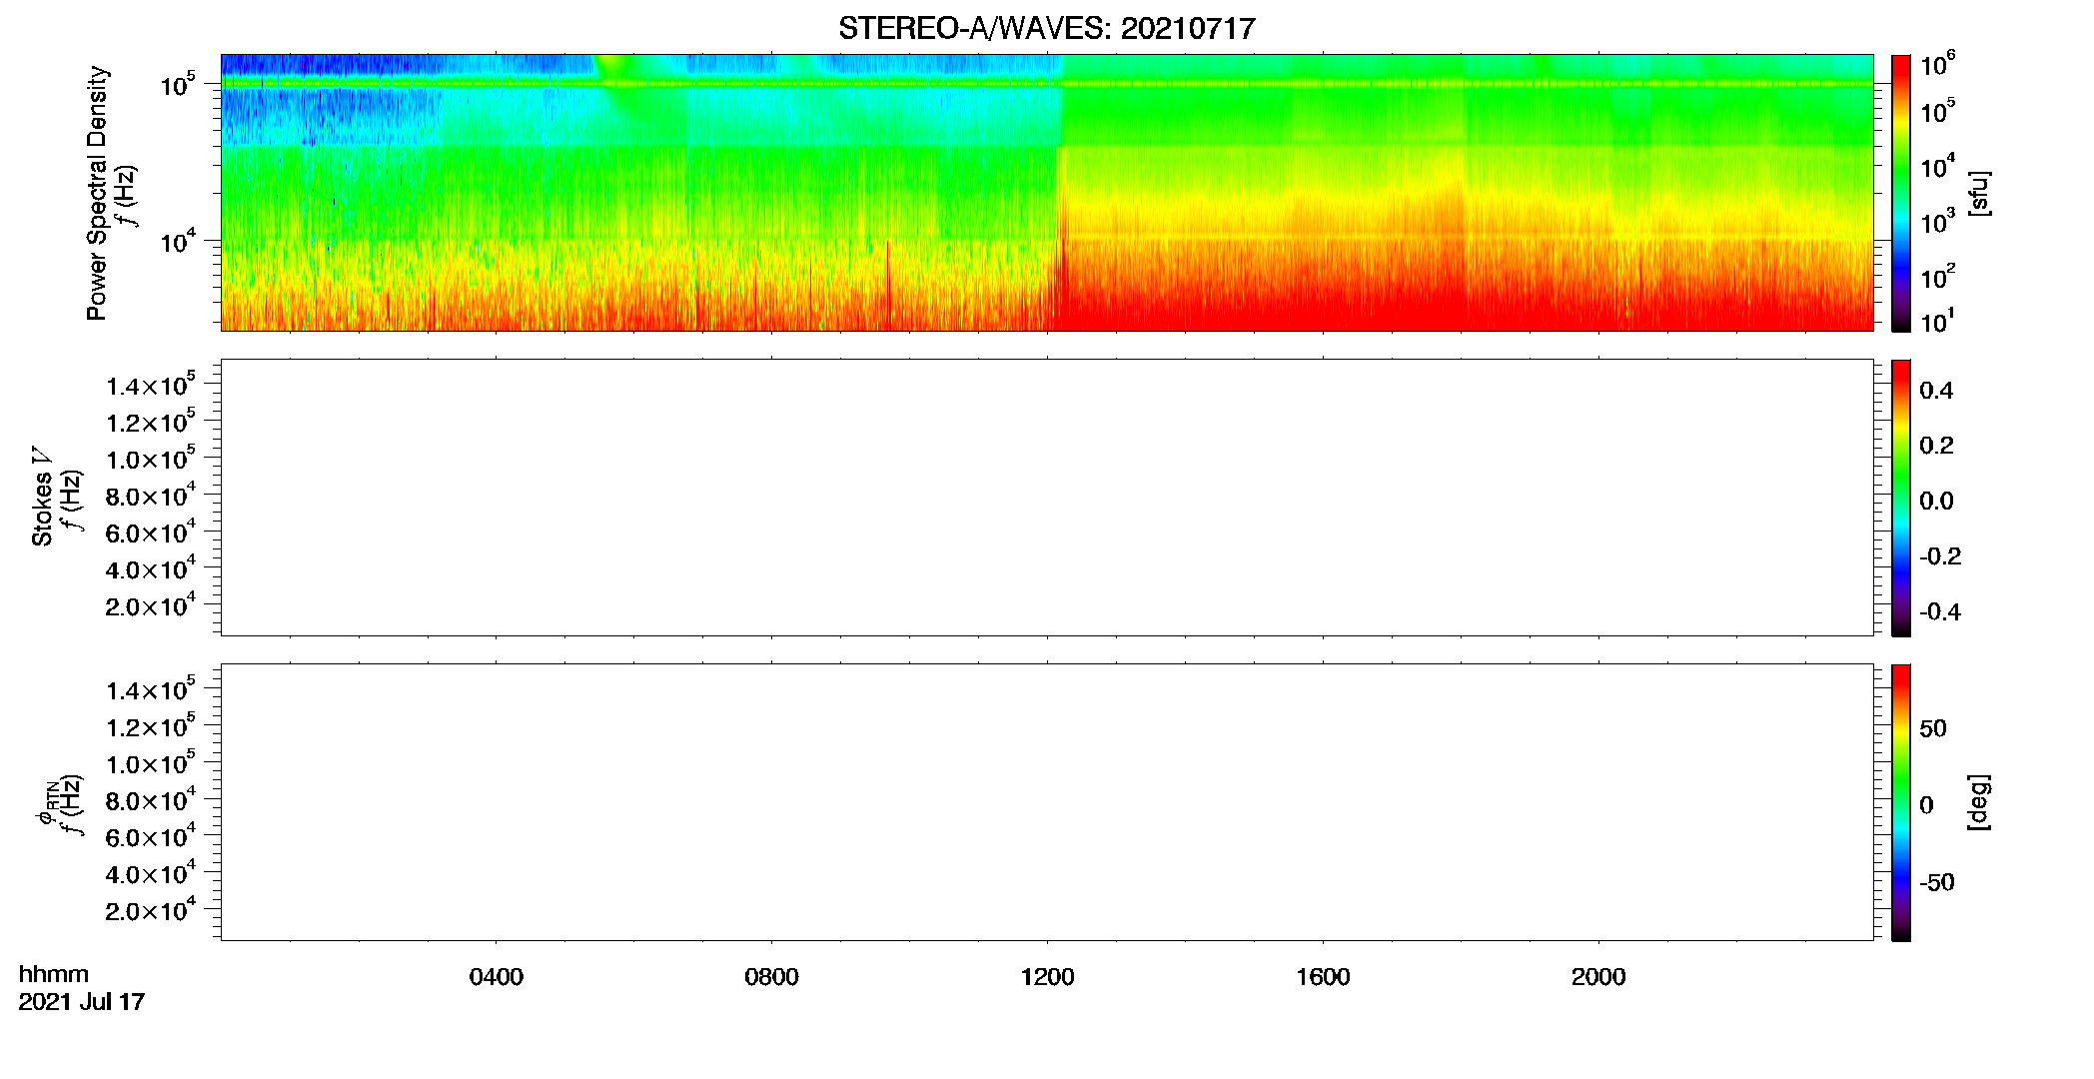The image size is (2094, 1079).
Task: Click the Stokes V axis label
Action: (x=42, y=497)
